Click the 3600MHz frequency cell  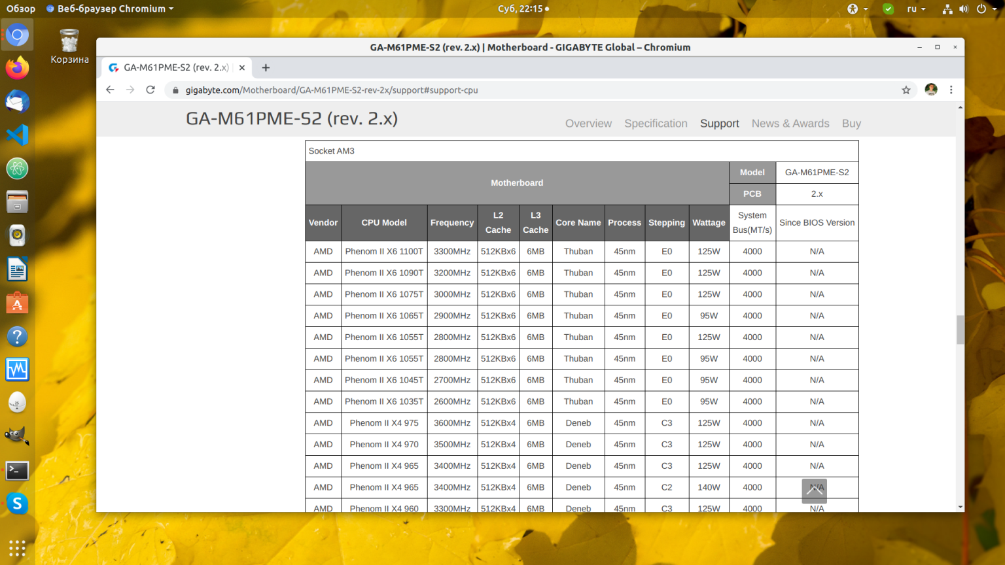point(452,423)
